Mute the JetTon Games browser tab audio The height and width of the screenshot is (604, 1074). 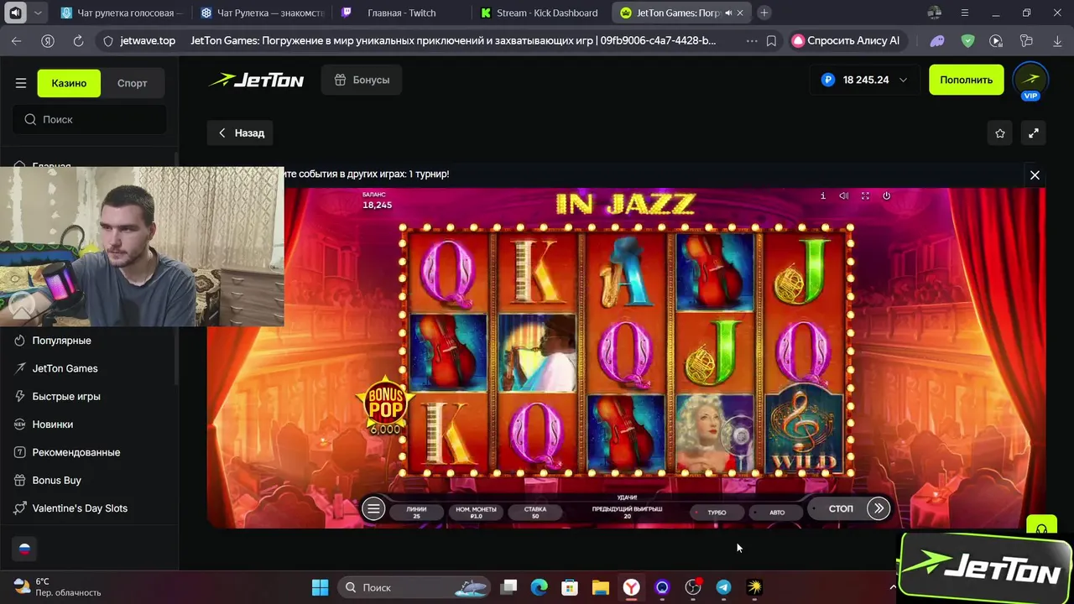(x=727, y=13)
